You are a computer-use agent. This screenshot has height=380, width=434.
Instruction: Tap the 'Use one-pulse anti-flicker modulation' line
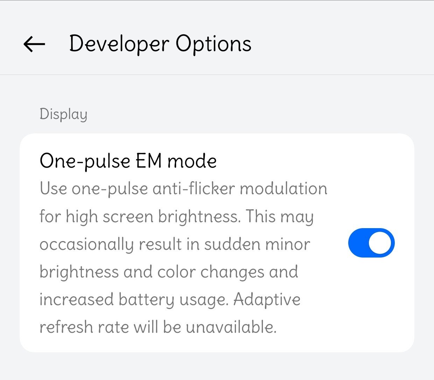click(183, 189)
